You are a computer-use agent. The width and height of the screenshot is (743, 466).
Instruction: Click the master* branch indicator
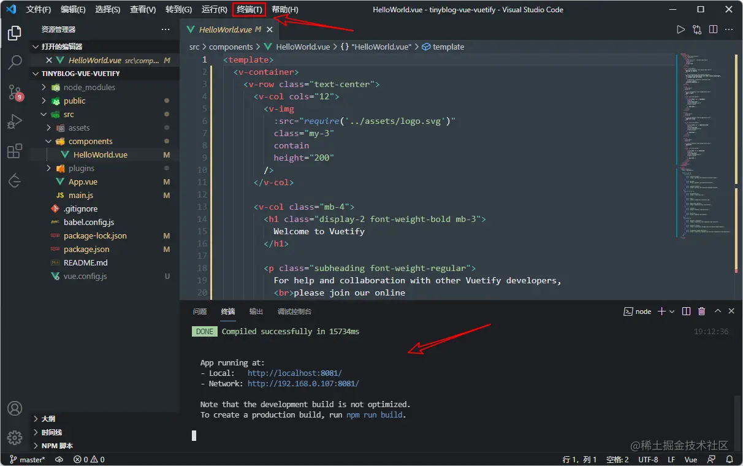tap(27, 459)
